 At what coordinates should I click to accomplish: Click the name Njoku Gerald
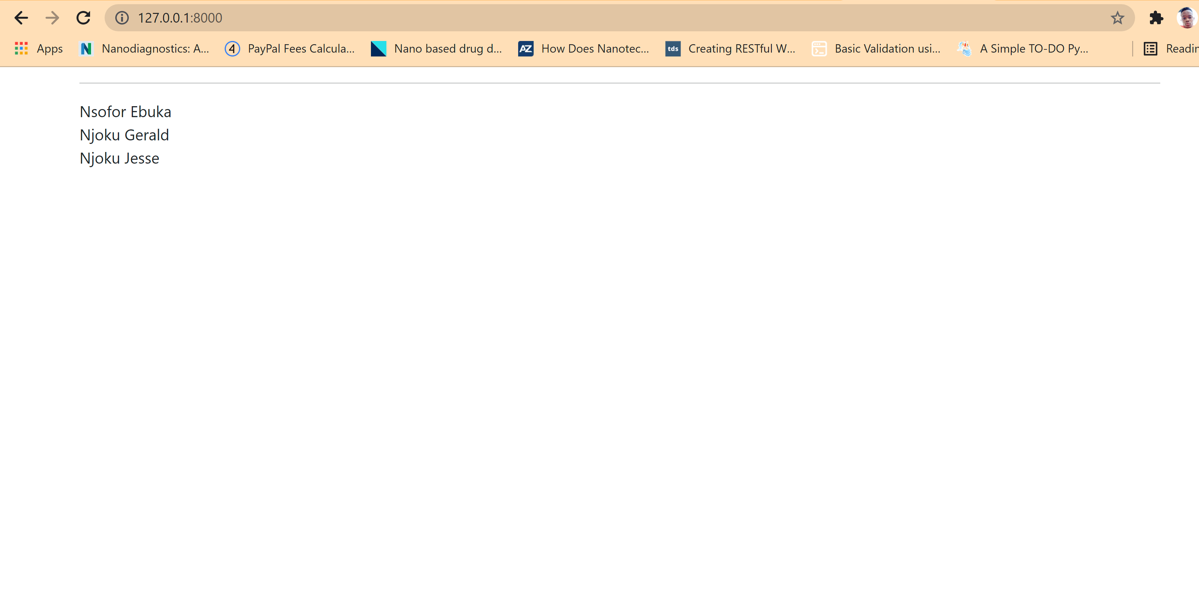124,135
